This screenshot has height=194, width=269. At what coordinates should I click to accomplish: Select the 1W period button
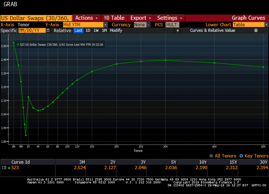tap(96, 31)
